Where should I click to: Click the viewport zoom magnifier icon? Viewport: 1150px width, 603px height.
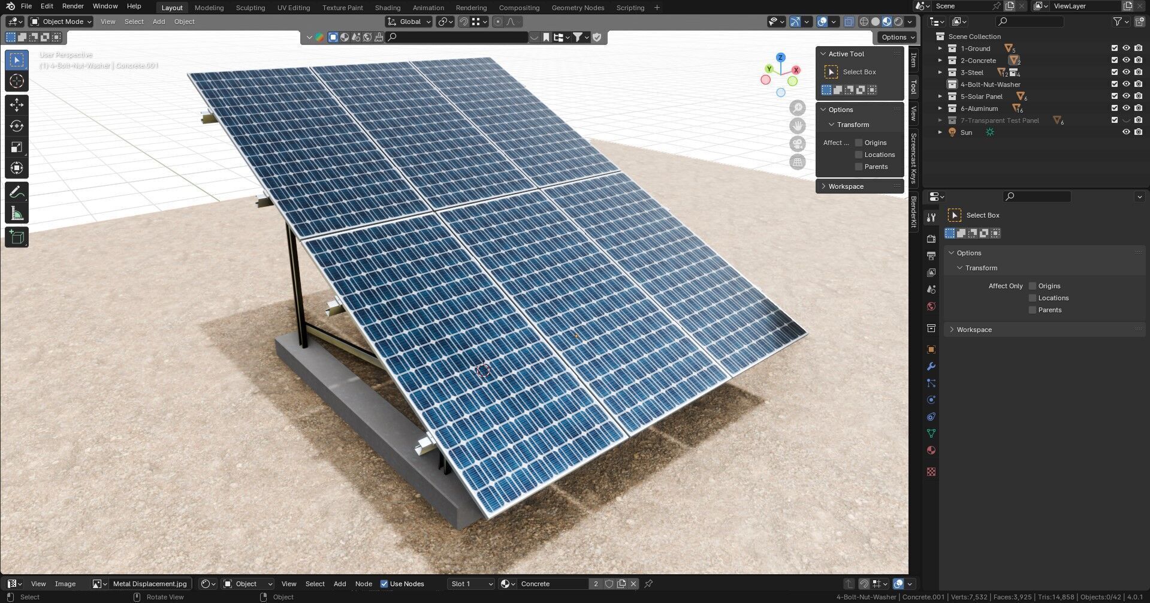(x=797, y=108)
